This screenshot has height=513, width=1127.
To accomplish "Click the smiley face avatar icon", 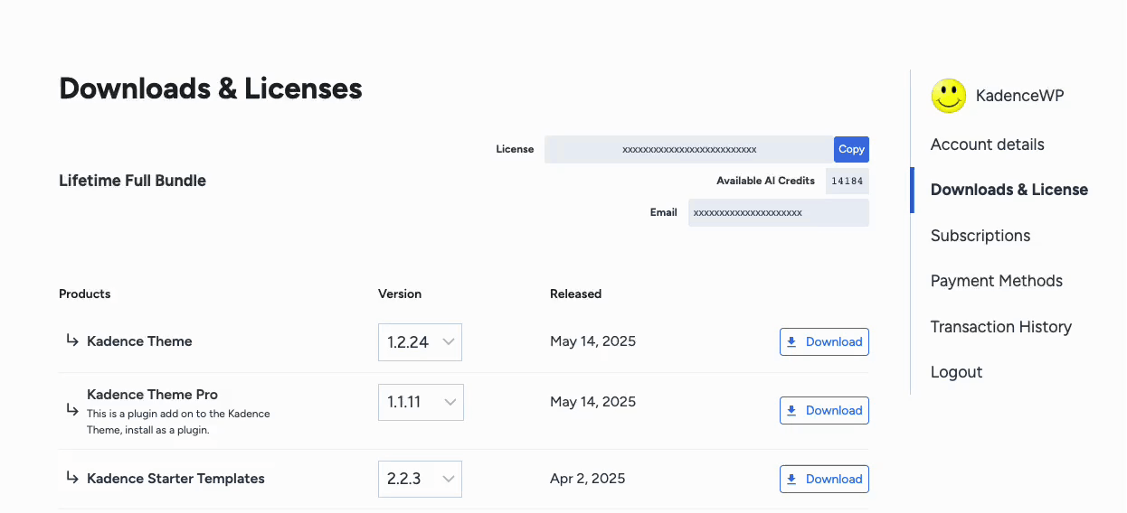I will [949, 96].
